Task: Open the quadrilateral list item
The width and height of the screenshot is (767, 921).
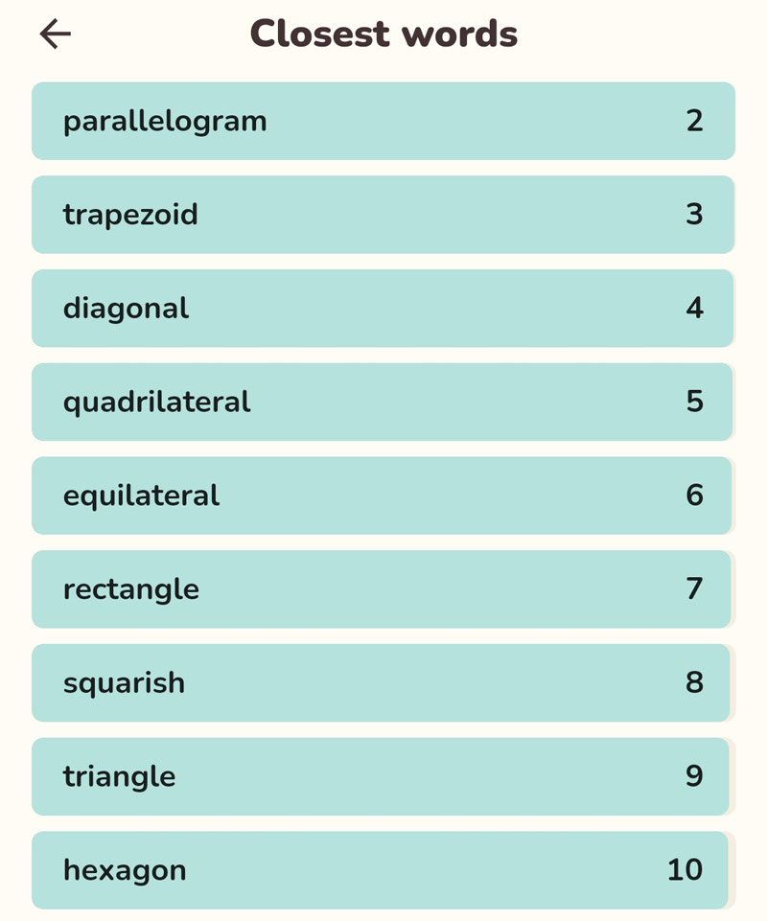Action: 382,402
